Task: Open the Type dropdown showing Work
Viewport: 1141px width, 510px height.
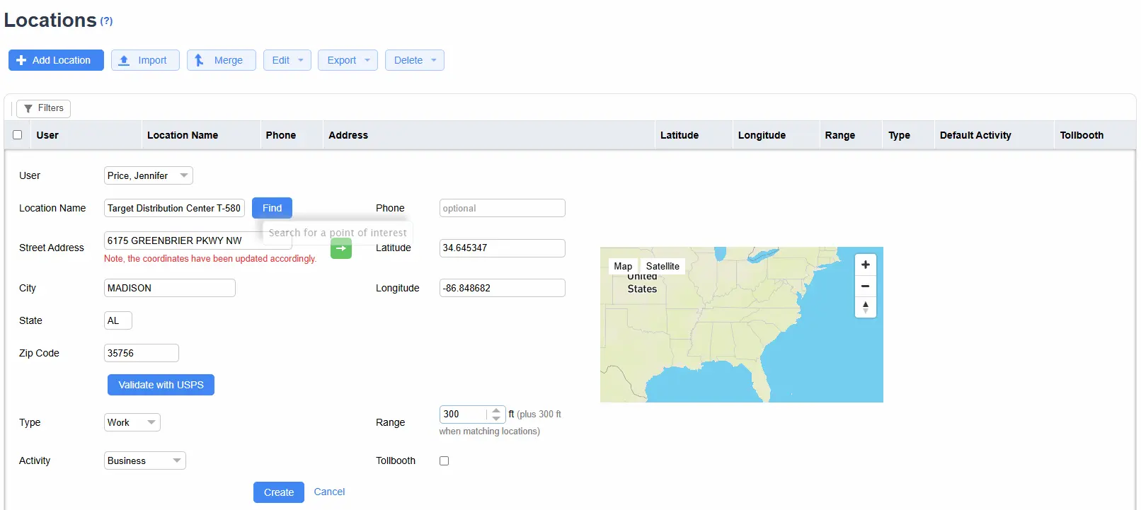Action: click(x=132, y=422)
